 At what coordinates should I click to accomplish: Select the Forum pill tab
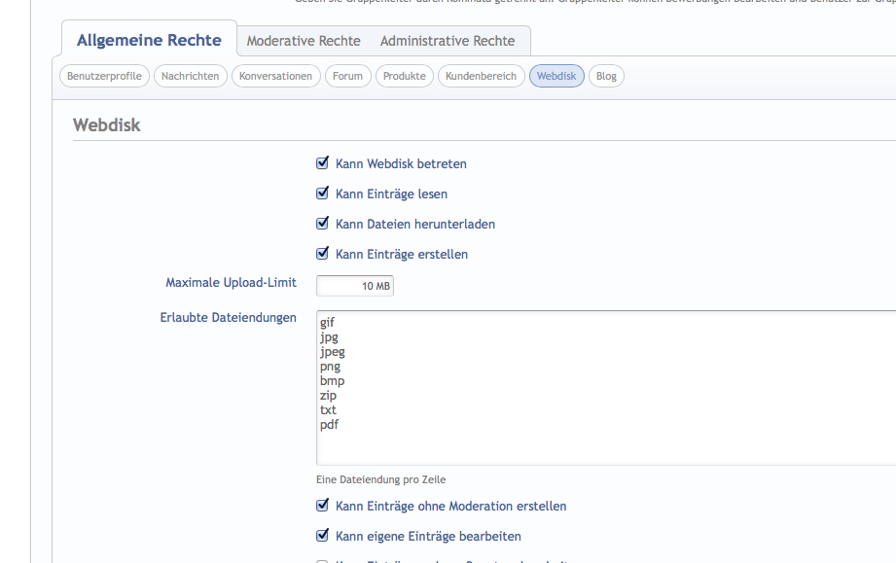[x=347, y=76]
